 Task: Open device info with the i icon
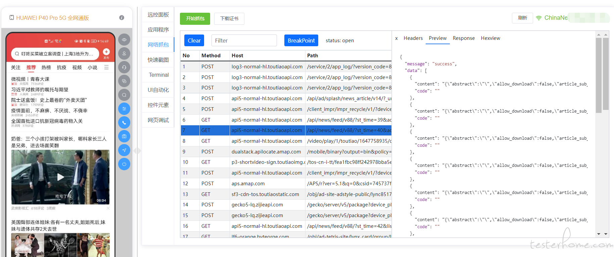[122, 18]
